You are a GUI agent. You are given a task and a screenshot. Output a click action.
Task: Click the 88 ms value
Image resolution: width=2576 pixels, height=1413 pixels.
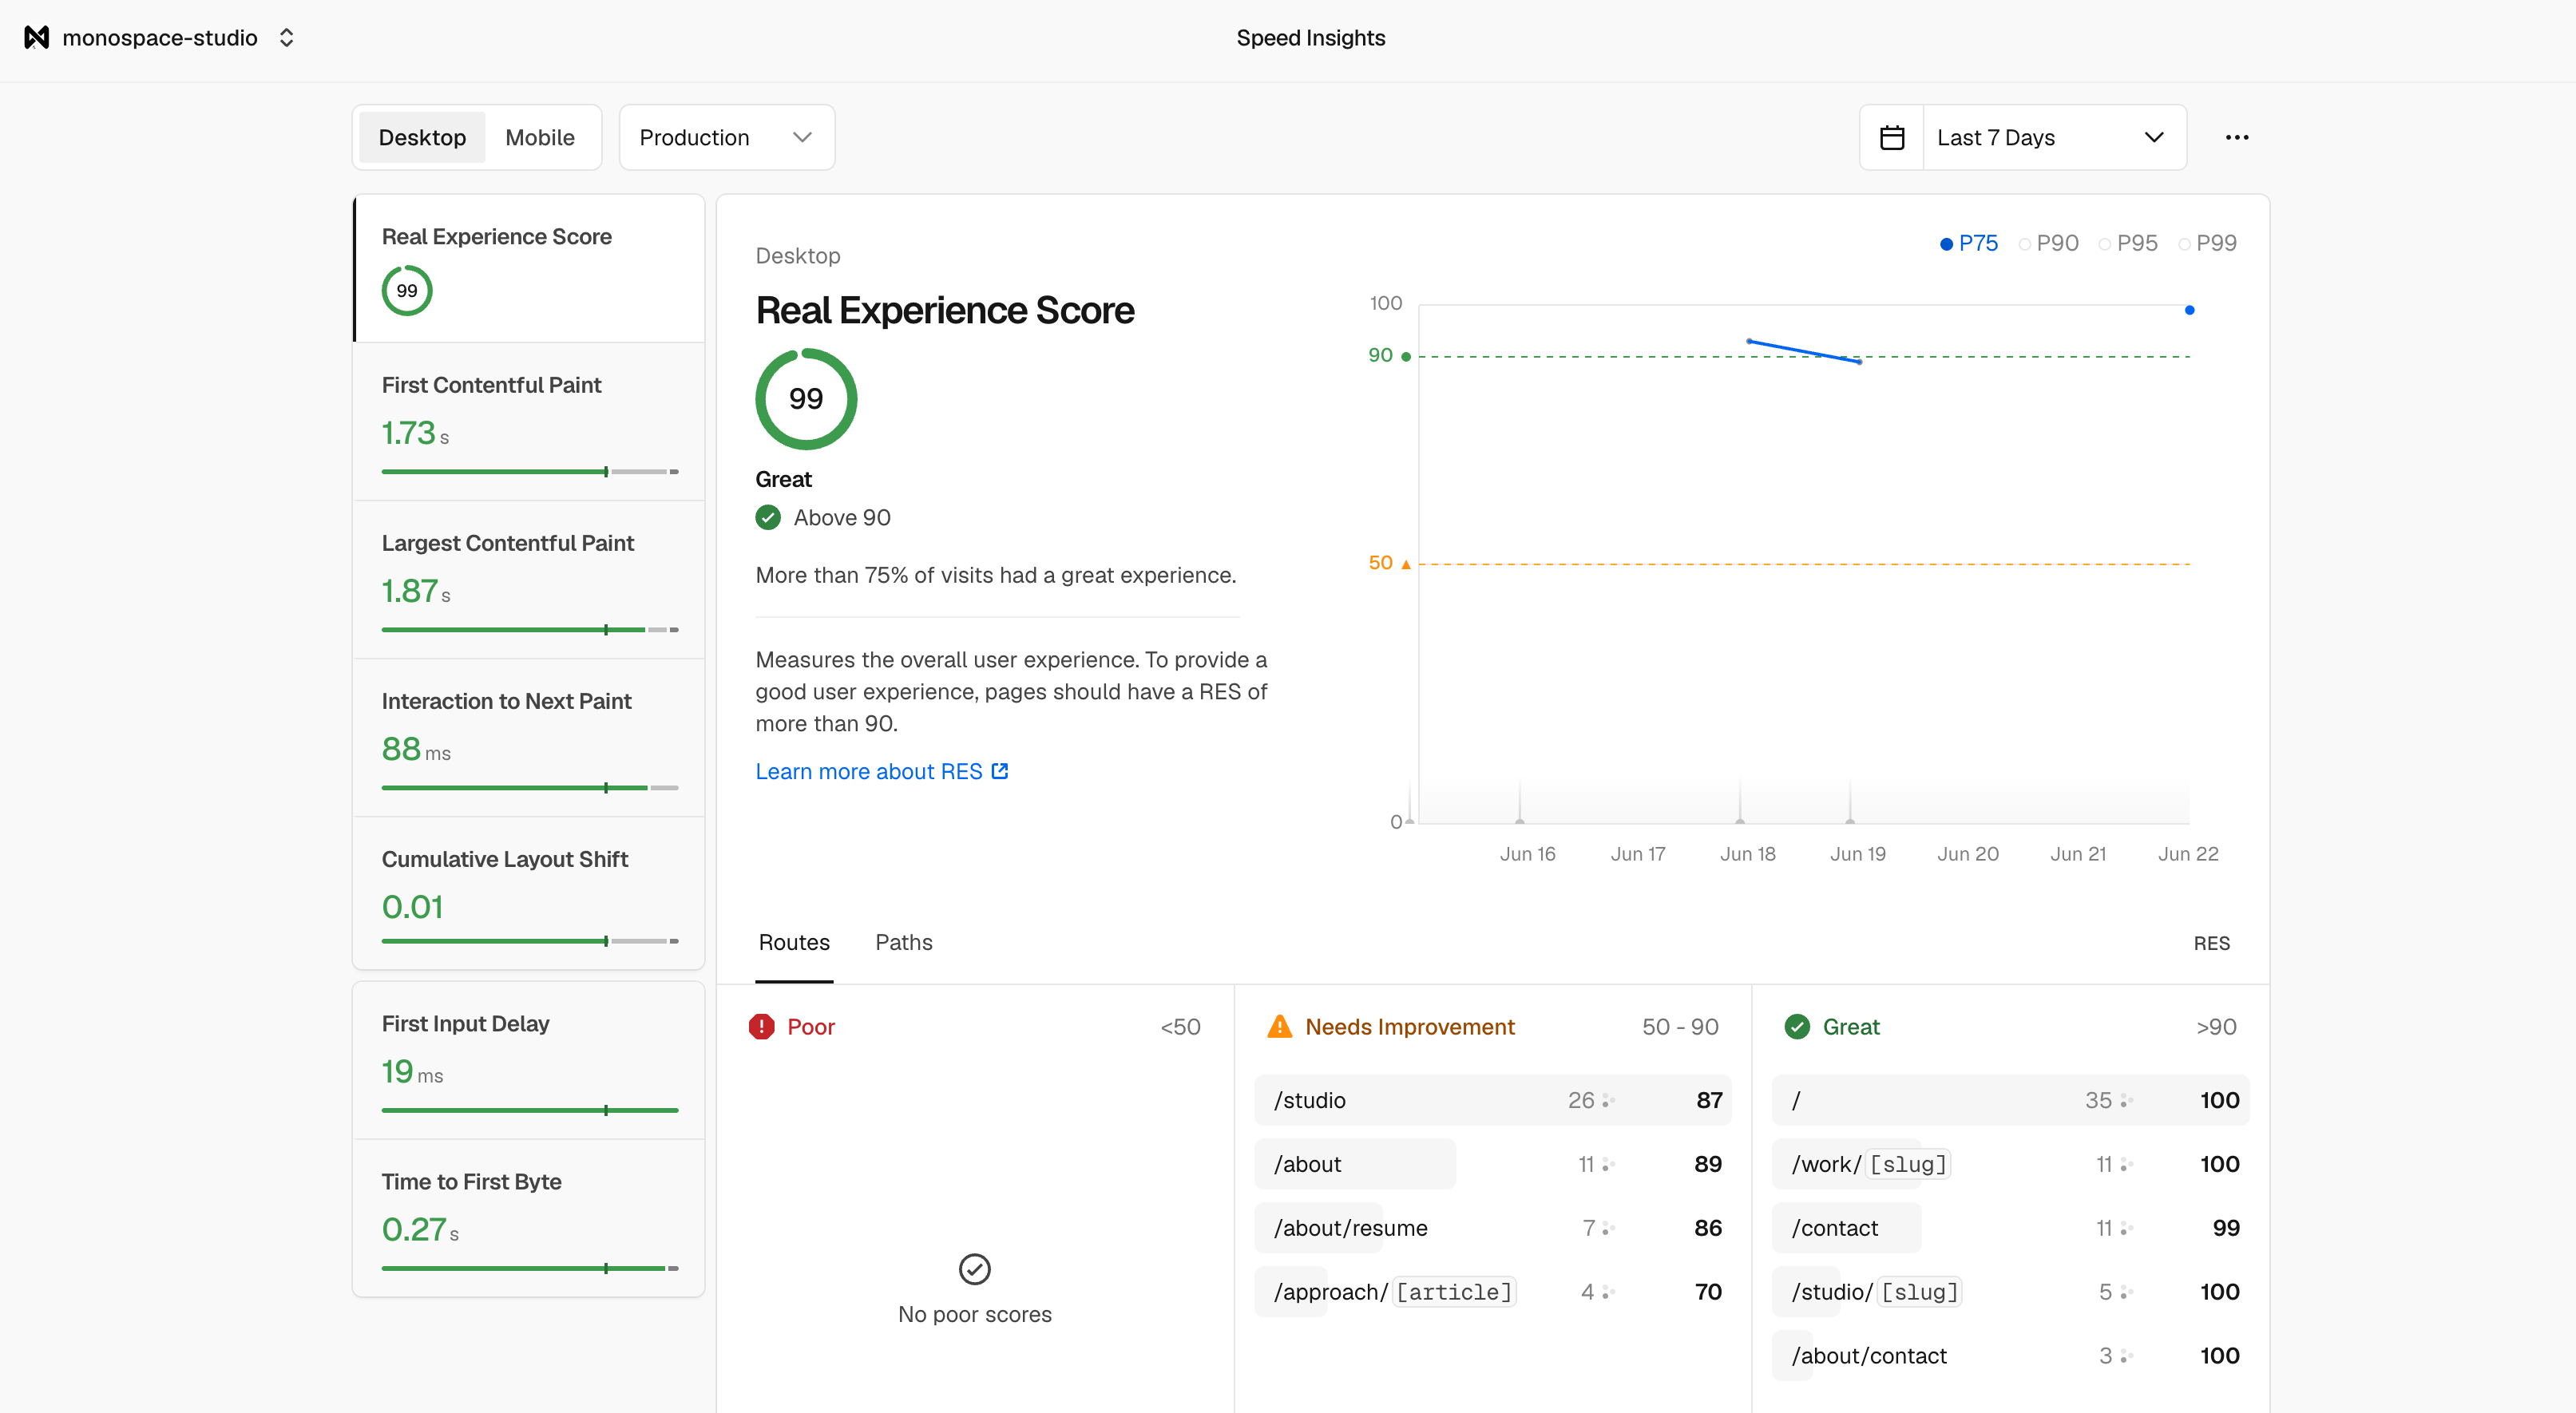(x=416, y=749)
